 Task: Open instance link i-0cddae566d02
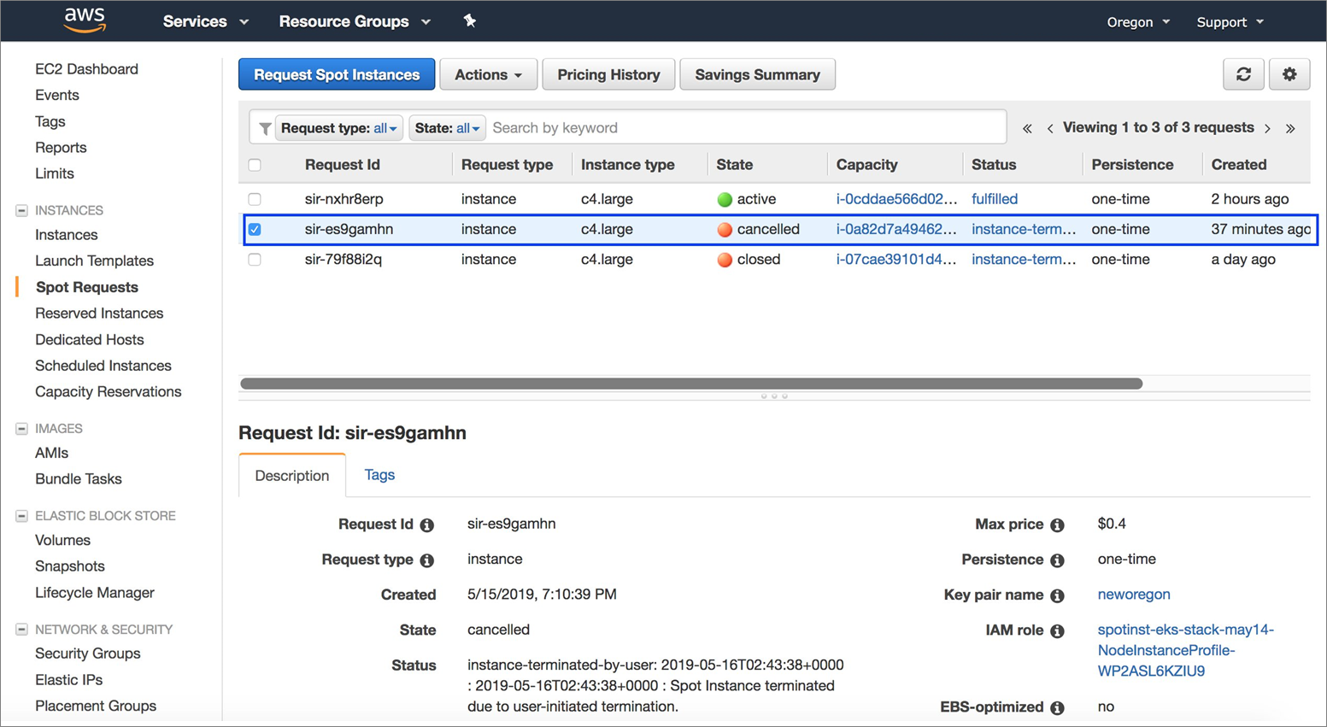896,199
